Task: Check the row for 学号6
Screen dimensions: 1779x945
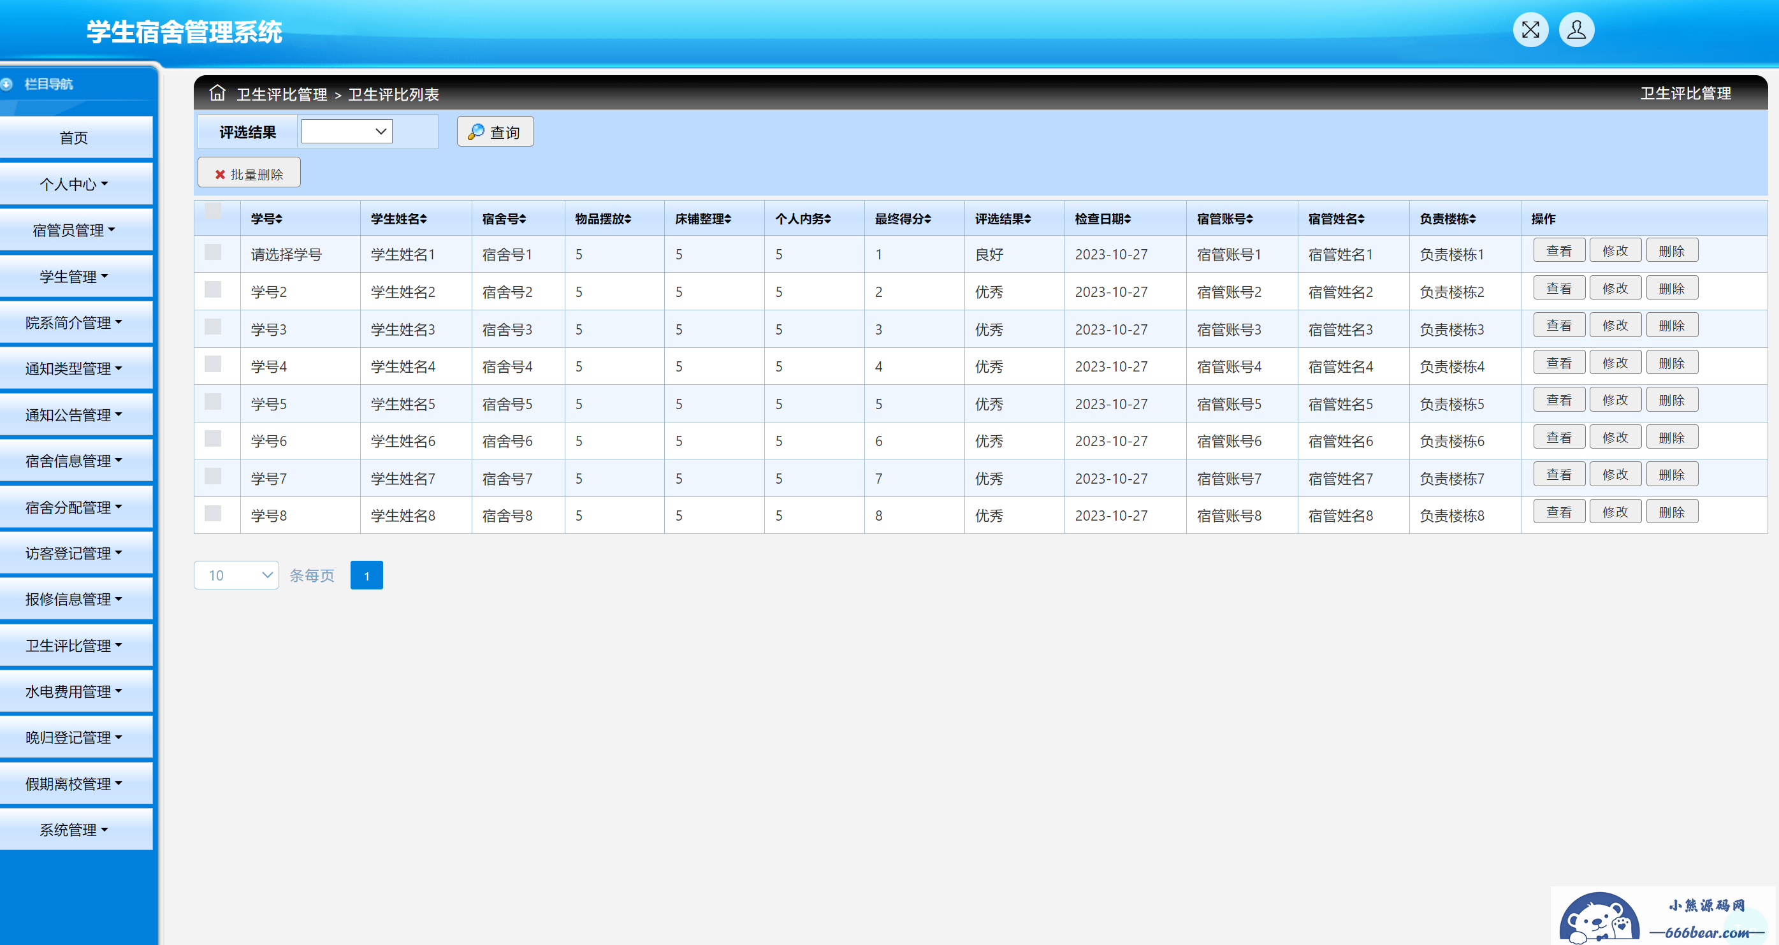Action: click(213, 438)
